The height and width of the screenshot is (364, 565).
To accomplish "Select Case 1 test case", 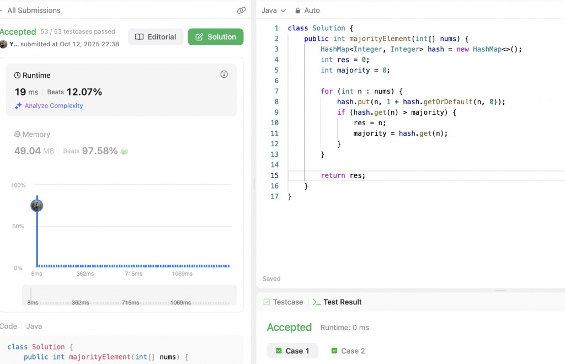I will (x=292, y=351).
